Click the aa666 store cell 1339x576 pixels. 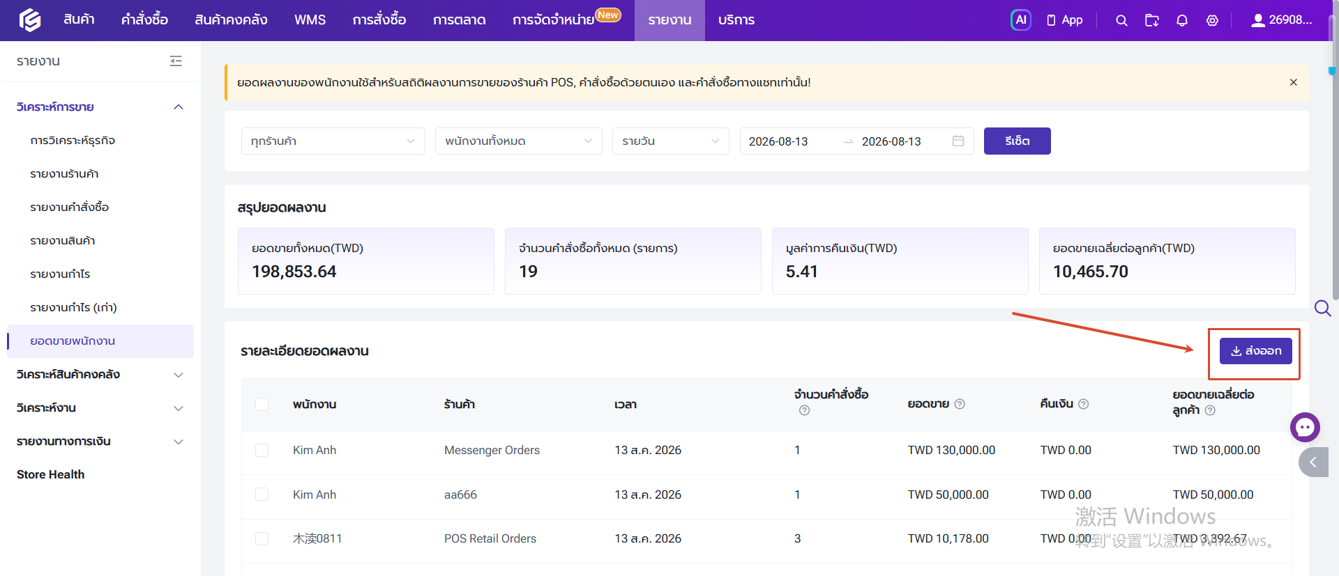[460, 495]
